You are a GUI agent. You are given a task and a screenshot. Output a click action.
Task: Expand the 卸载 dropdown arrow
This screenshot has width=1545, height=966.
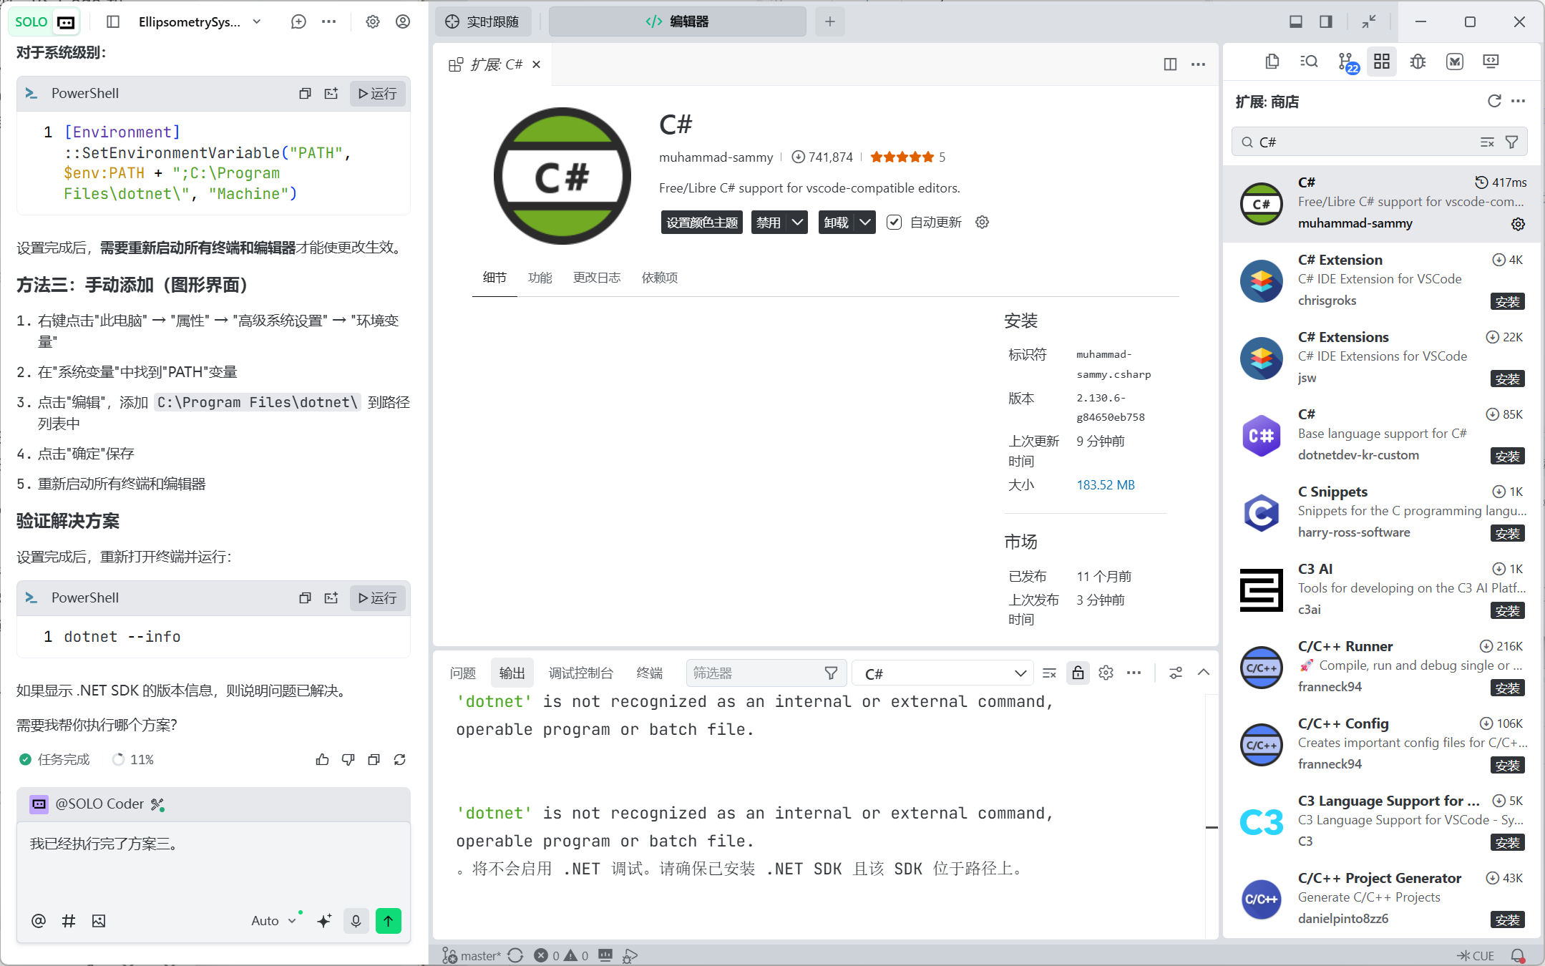(865, 223)
